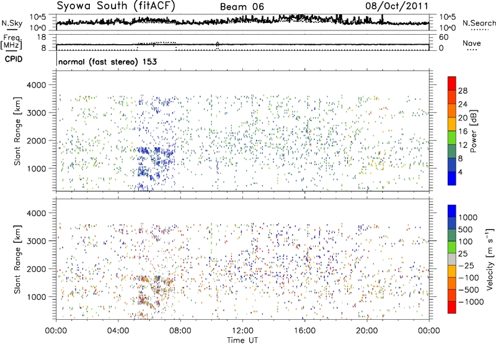Click the '1000' tick on power panel axis
Screen dimensions: 496x344
coord(37,168)
